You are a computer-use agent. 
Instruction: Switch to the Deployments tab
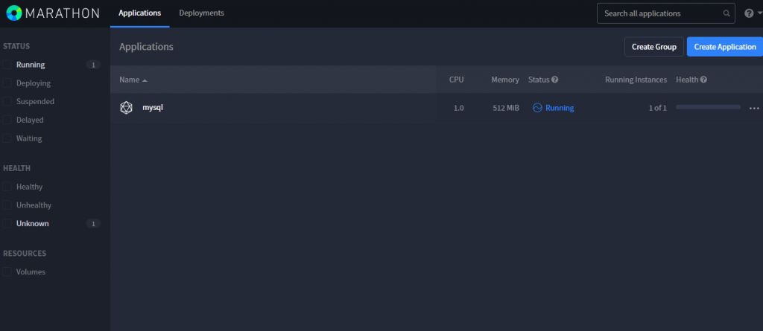pos(201,13)
